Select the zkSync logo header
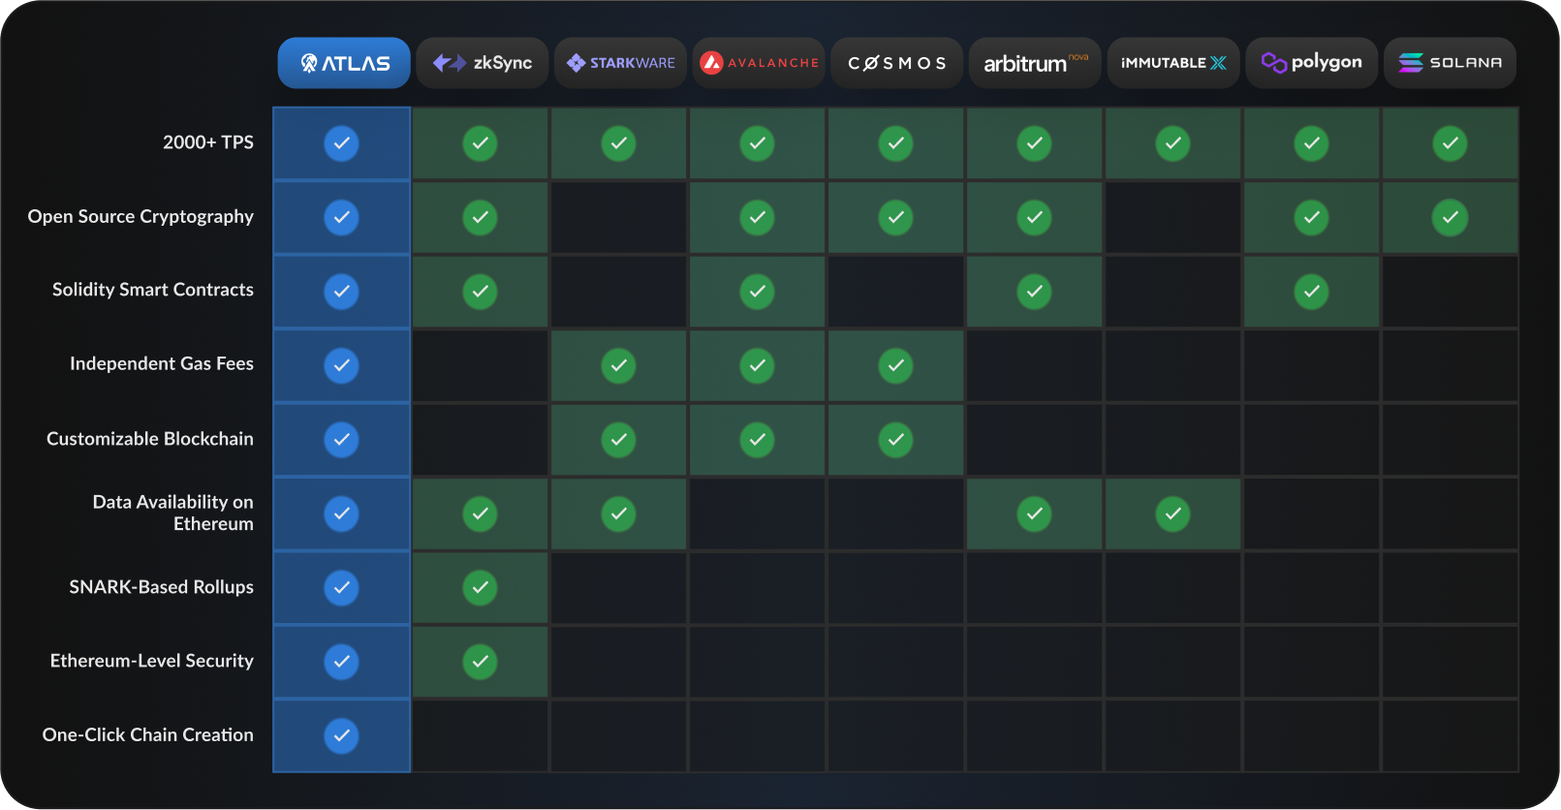Image resolution: width=1561 pixels, height=810 pixels. click(x=483, y=63)
